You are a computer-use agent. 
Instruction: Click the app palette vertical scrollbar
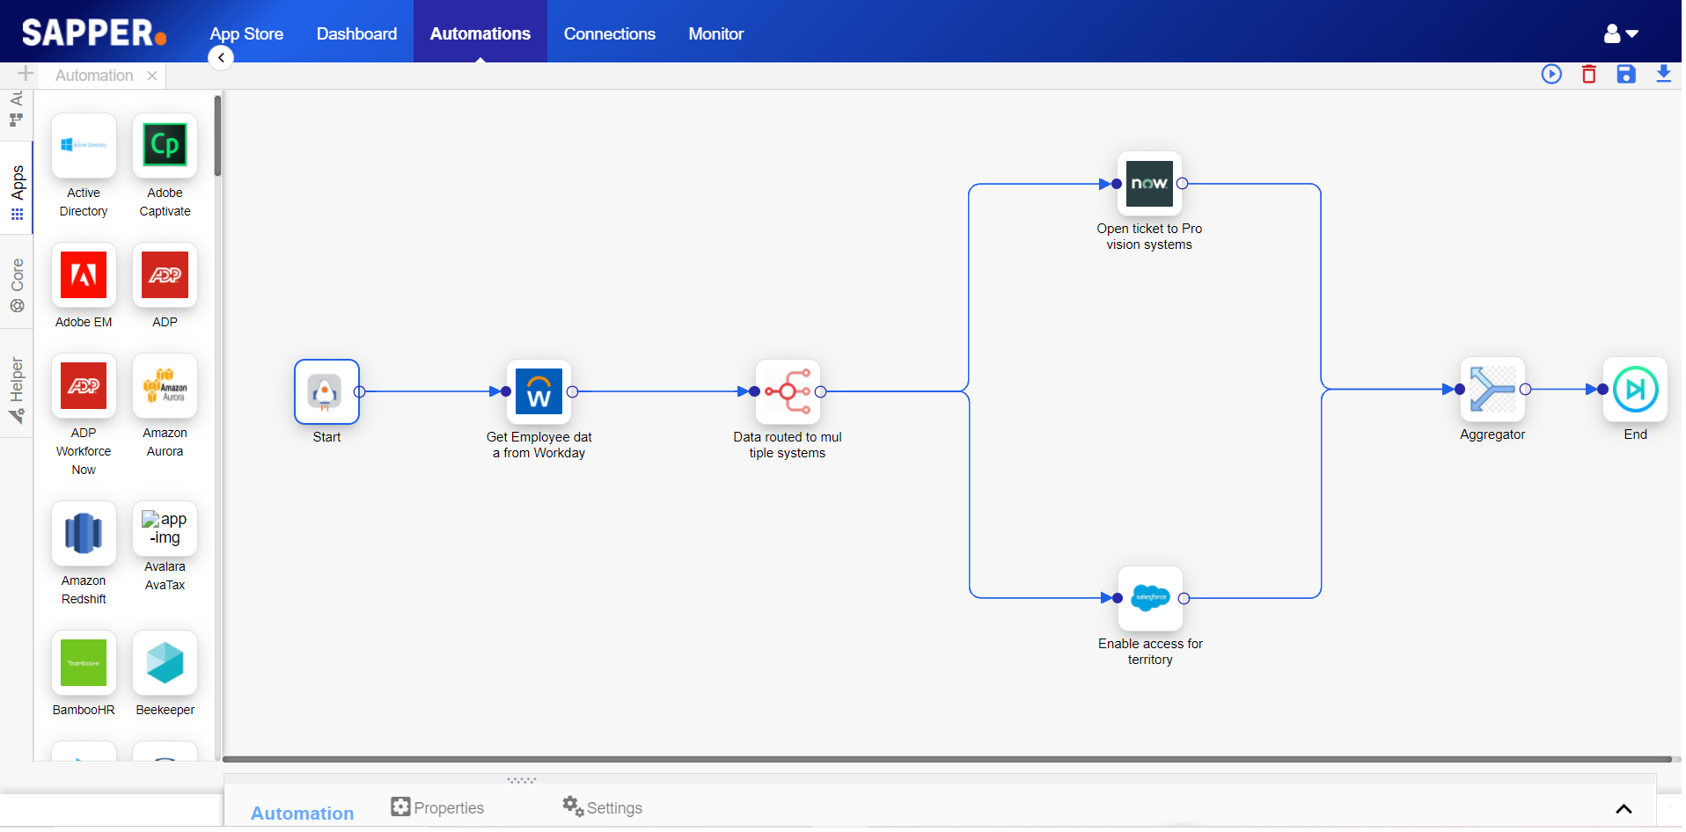(x=217, y=136)
